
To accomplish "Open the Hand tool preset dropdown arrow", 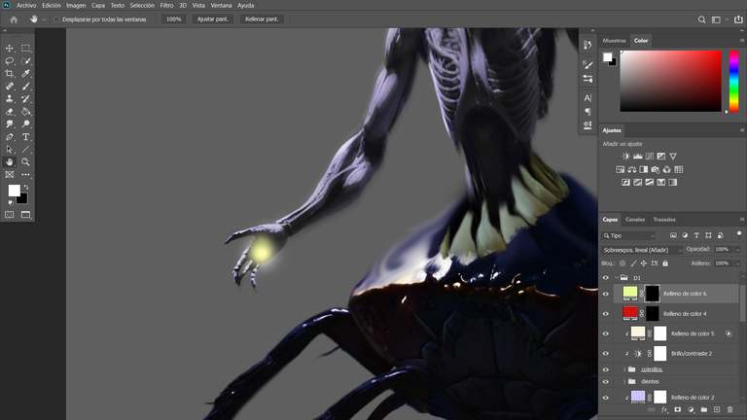I will pyautogui.click(x=45, y=19).
